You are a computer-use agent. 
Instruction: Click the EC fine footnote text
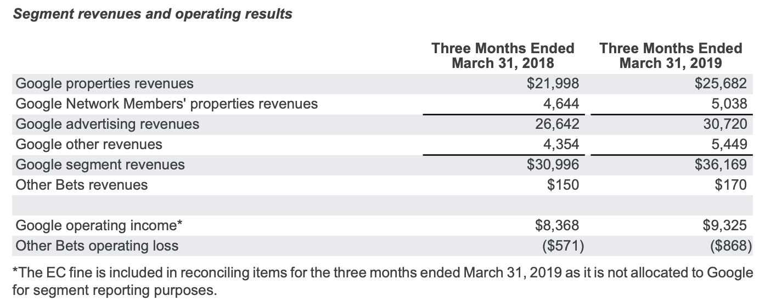pos(382,273)
